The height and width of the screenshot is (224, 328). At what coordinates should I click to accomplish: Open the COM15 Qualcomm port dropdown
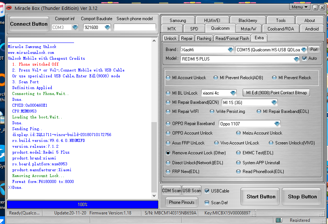point(304,49)
